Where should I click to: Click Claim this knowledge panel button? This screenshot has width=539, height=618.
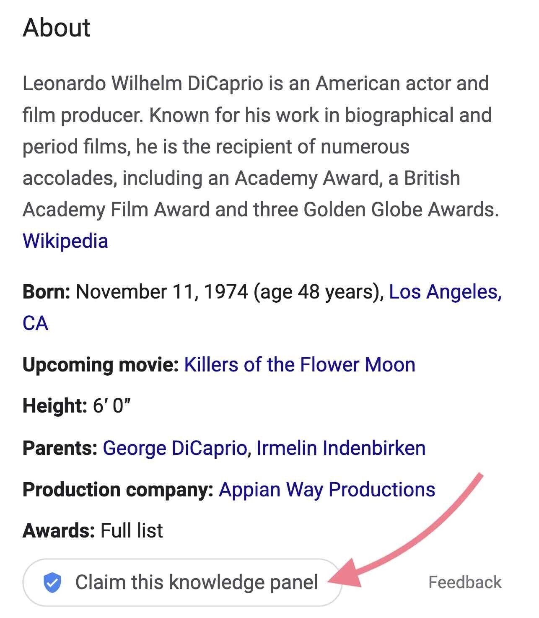coord(197,581)
